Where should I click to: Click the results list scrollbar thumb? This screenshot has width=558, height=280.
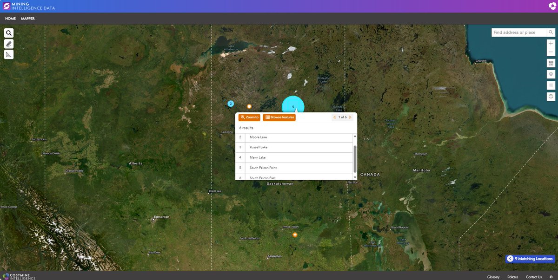pos(355,158)
